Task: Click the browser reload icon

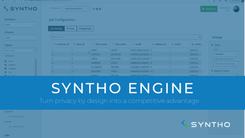Action: point(15,1)
